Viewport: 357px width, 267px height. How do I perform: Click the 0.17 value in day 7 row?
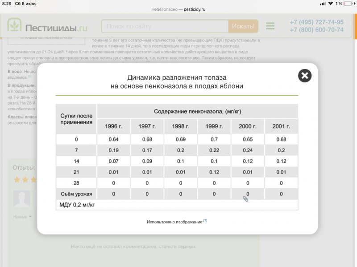(147, 150)
